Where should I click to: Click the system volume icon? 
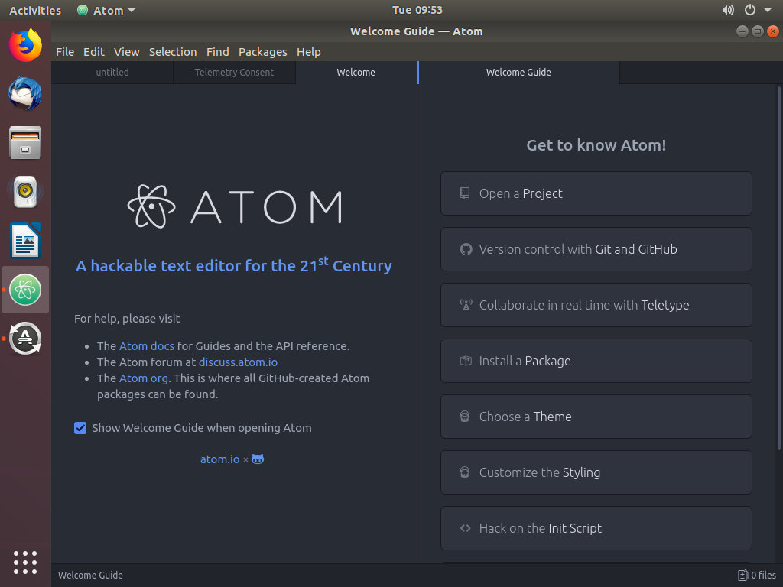tap(727, 10)
